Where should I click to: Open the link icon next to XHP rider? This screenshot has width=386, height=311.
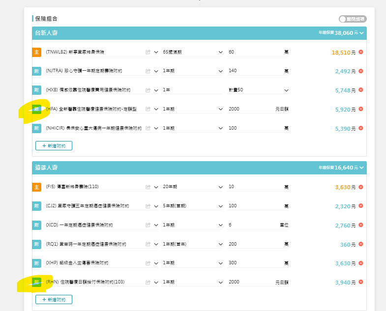(x=148, y=264)
